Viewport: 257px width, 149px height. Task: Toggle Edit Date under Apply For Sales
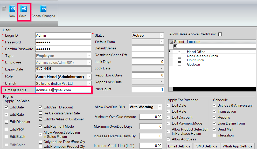click(x=6, y=107)
